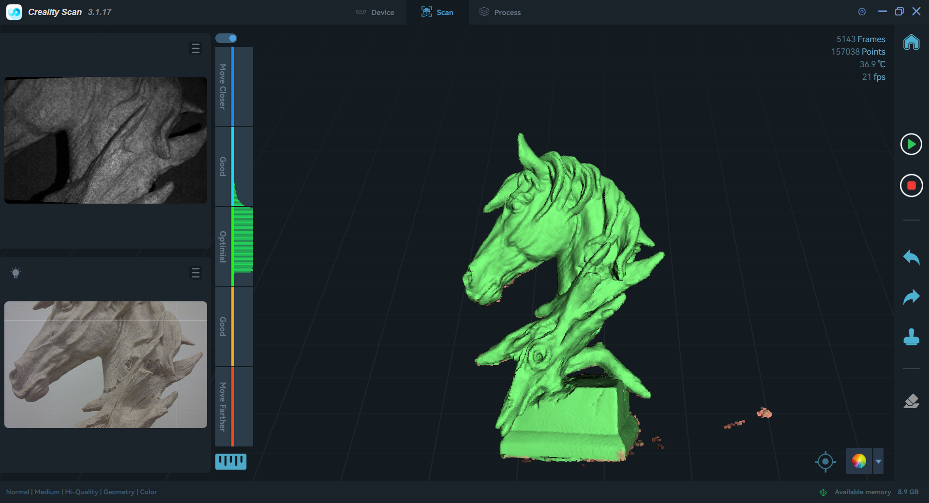Resume scanning with the green play button
Screen dimensions: 929x503
911,144
